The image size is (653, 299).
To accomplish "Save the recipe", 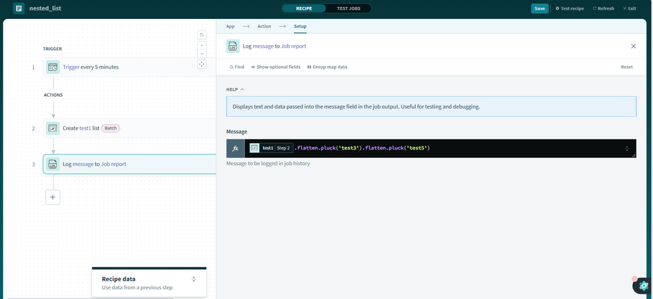I will [539, 8].
